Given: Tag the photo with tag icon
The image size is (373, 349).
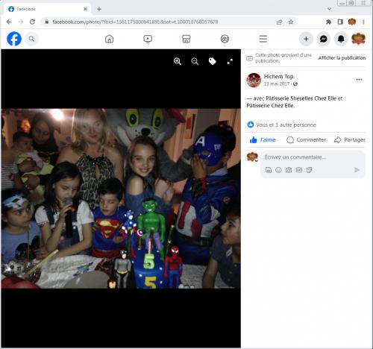Looking at the screenshot, I should [213, 61].
